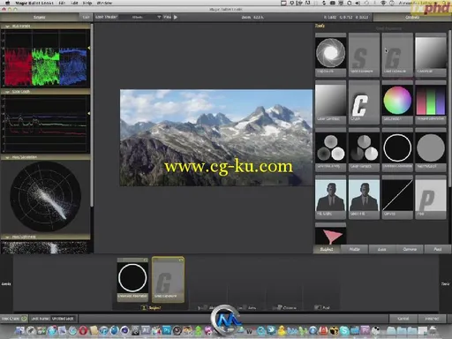Select the Grad Exposure card in tool chain
Screen dimensions: 452x339
click(168, 280)
